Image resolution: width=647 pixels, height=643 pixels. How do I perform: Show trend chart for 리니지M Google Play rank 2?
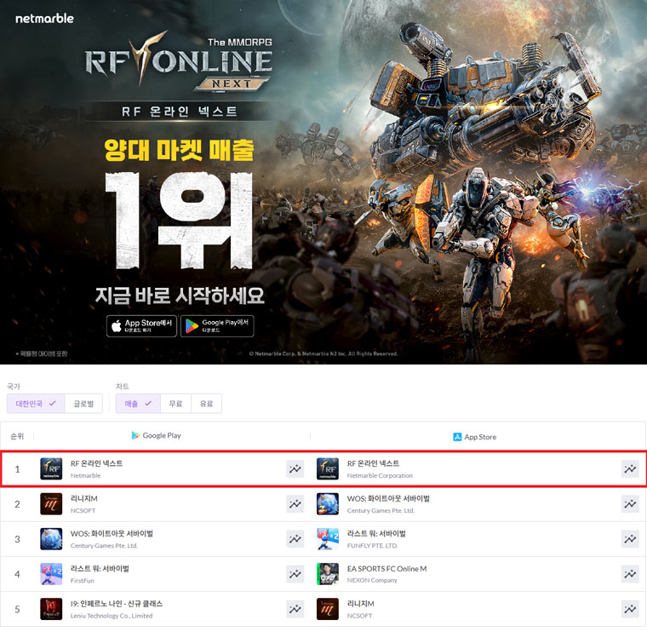[295, 504]
